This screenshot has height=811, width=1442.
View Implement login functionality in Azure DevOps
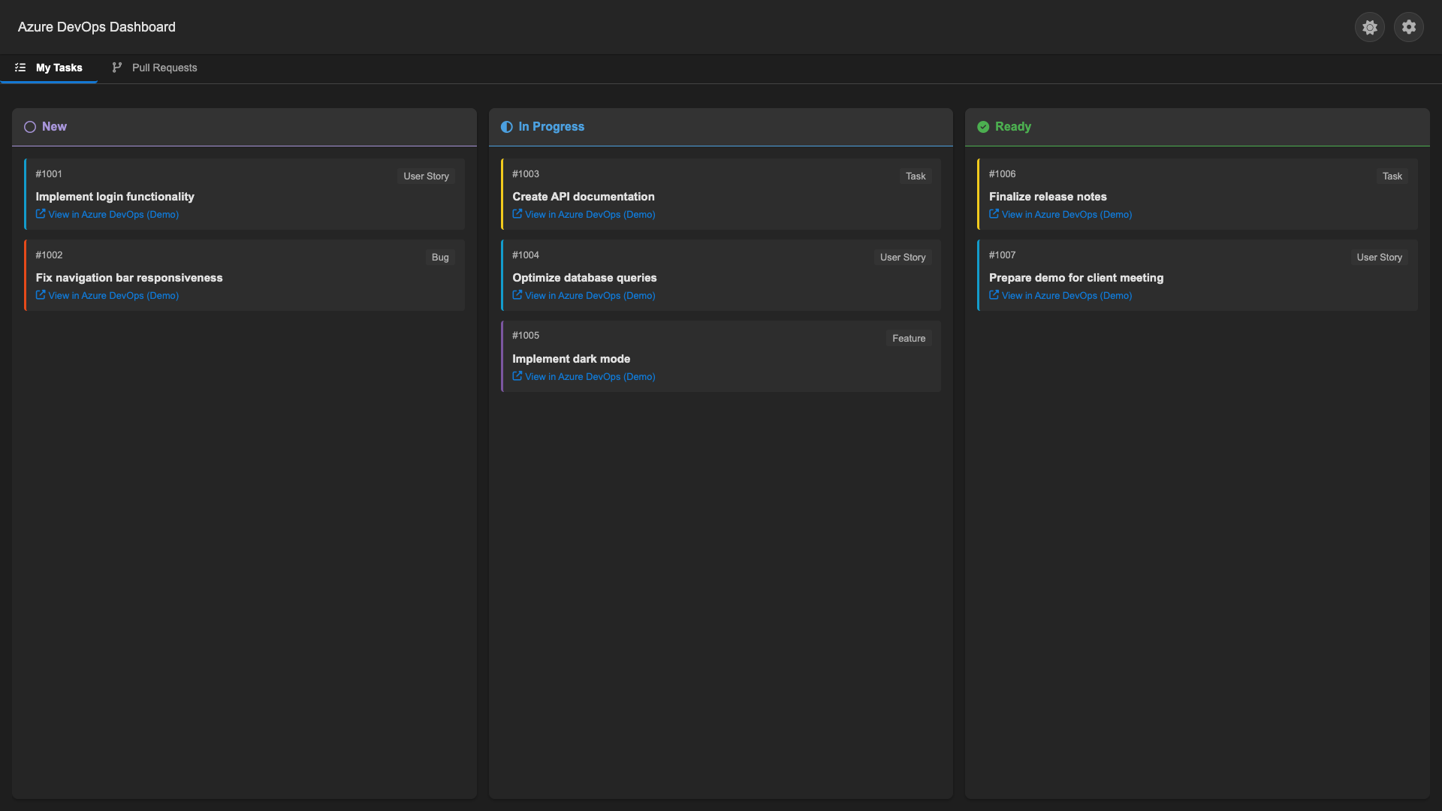(107, 215)
